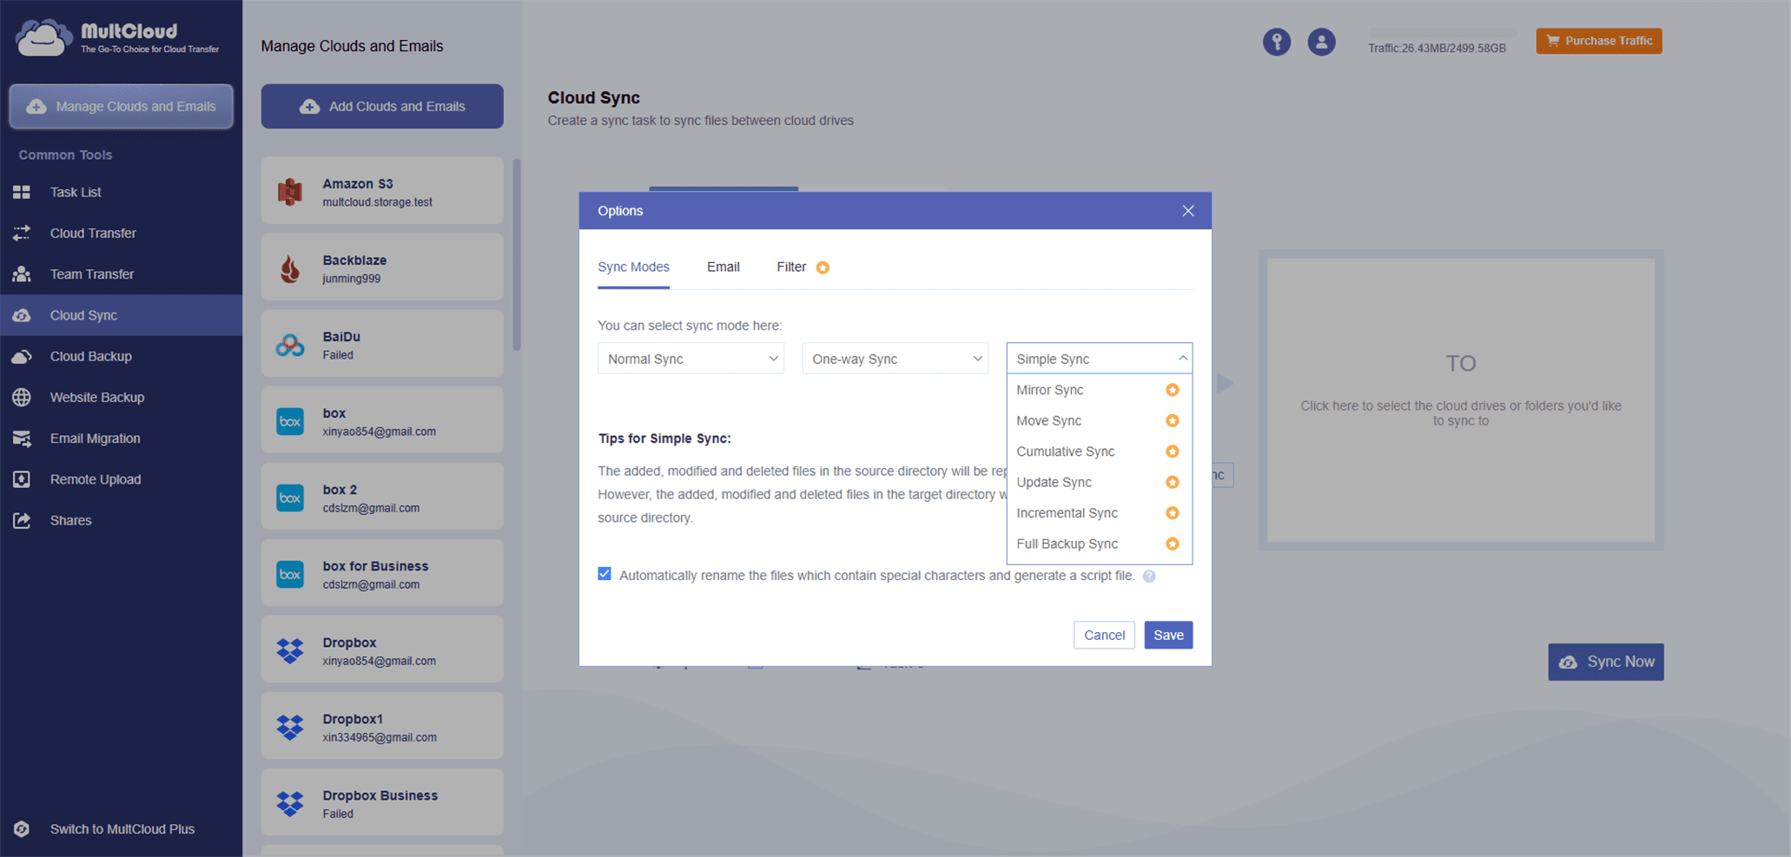The image size is (1791, 857).
Task: Click the Backblaze flame icon
Action: click(290, 268)
